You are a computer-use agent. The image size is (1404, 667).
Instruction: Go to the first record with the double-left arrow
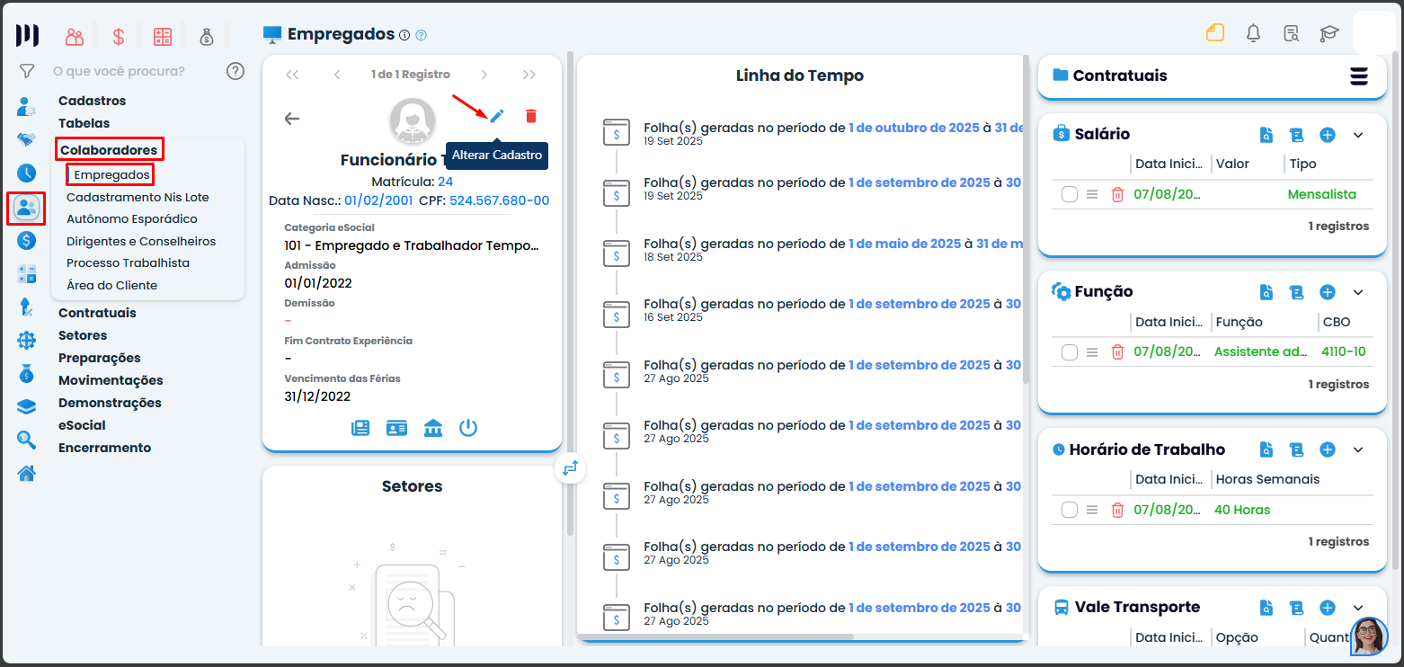[292, 75]
